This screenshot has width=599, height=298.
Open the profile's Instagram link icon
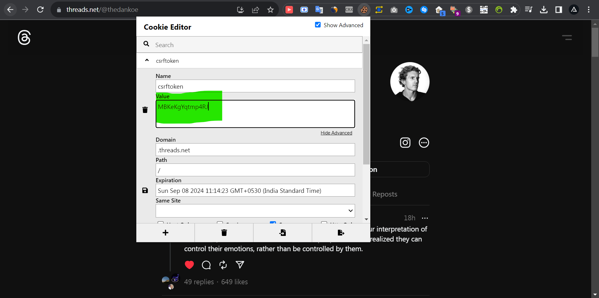point(405,143)
